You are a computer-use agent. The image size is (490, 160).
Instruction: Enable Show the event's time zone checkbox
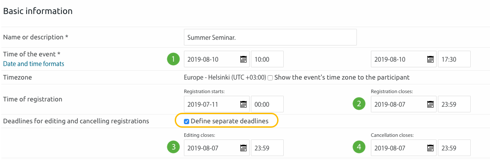(x=270, y=77)
